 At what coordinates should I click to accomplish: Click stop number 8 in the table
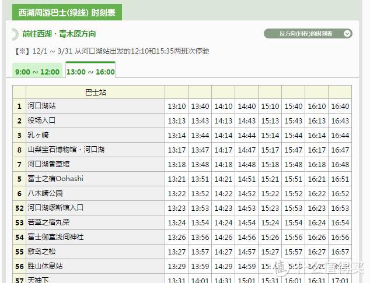click(x=19, y=150)
